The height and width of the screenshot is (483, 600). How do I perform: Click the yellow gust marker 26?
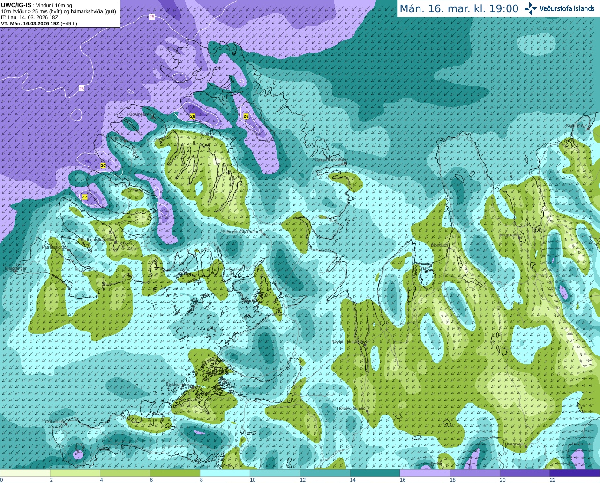tap(246, 116)
